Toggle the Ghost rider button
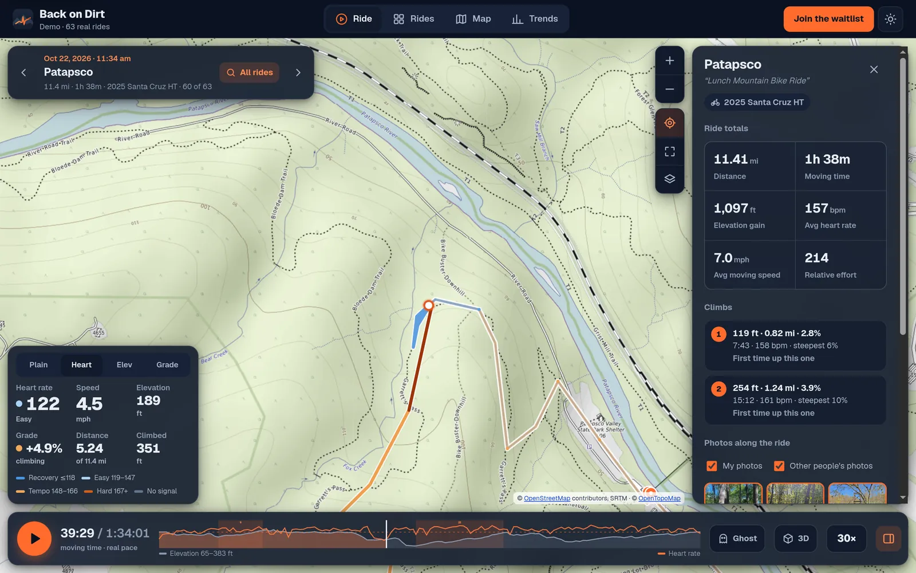This screenshot has height=573, width=916. coord(737,539)
